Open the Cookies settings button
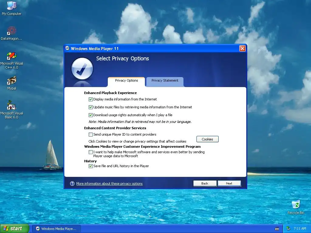This screenshot has height=233, width=311. (x=207, y=139)
